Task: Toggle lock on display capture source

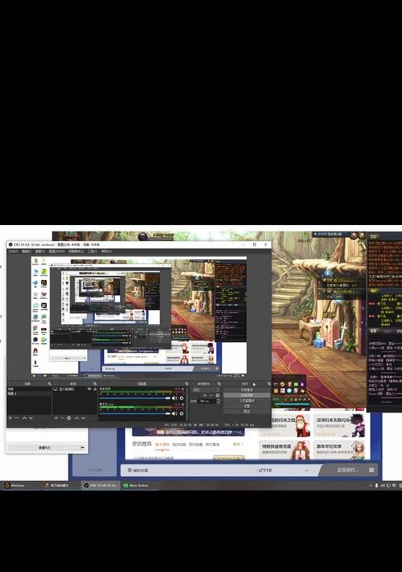Action: [95, 389]
